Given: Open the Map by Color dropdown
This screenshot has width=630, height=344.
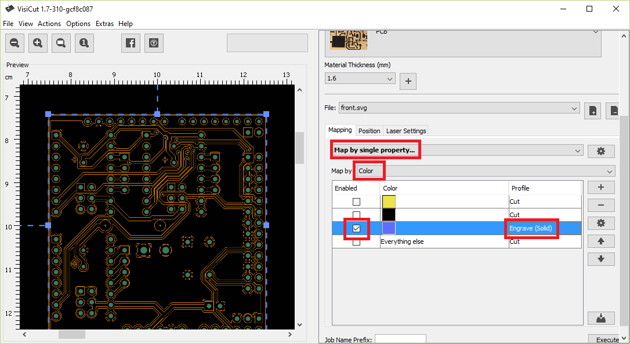Looking at the screenshot, I should (486, 171).
